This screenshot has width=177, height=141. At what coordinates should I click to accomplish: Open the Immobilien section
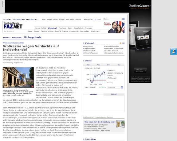[85, 31]
